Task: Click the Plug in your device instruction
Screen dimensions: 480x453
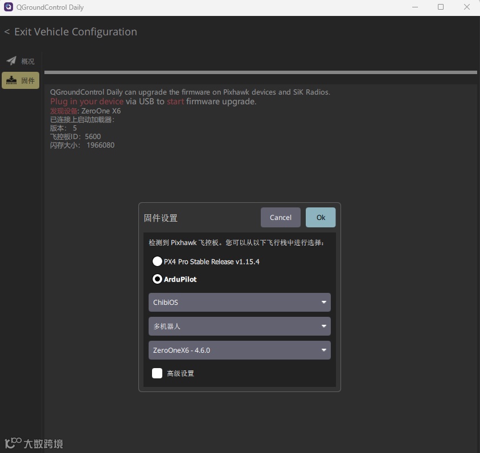Action: point(153,101)
